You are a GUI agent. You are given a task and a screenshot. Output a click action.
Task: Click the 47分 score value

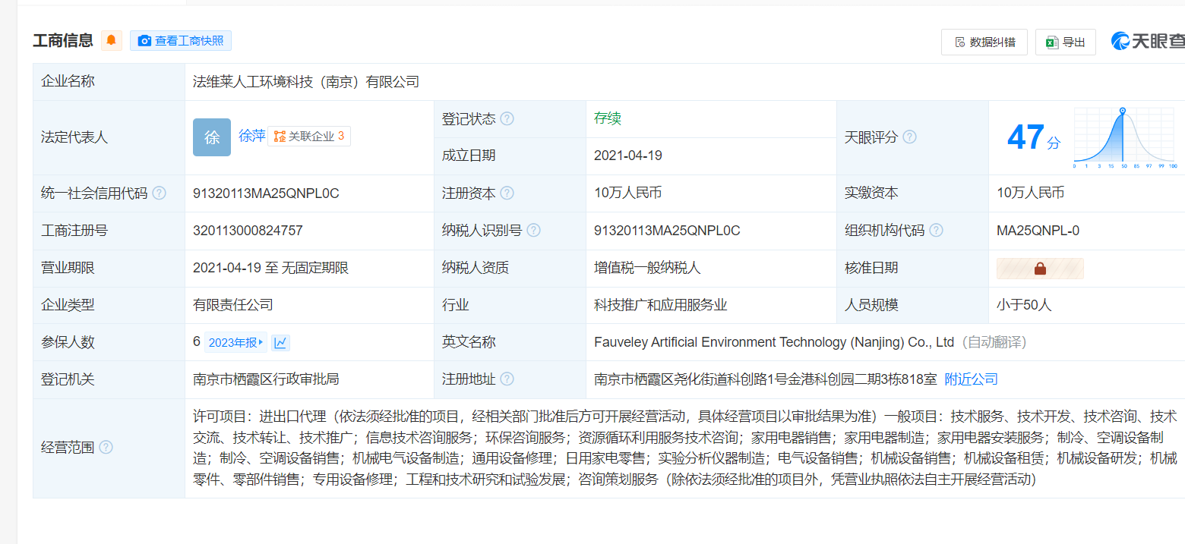click(1033, 138)
